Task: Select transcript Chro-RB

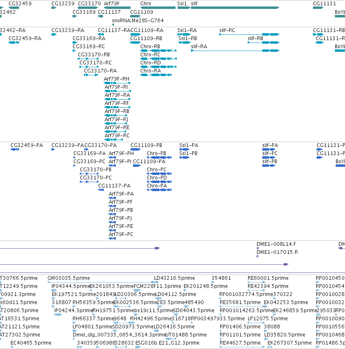Action: tap(150, 47)
